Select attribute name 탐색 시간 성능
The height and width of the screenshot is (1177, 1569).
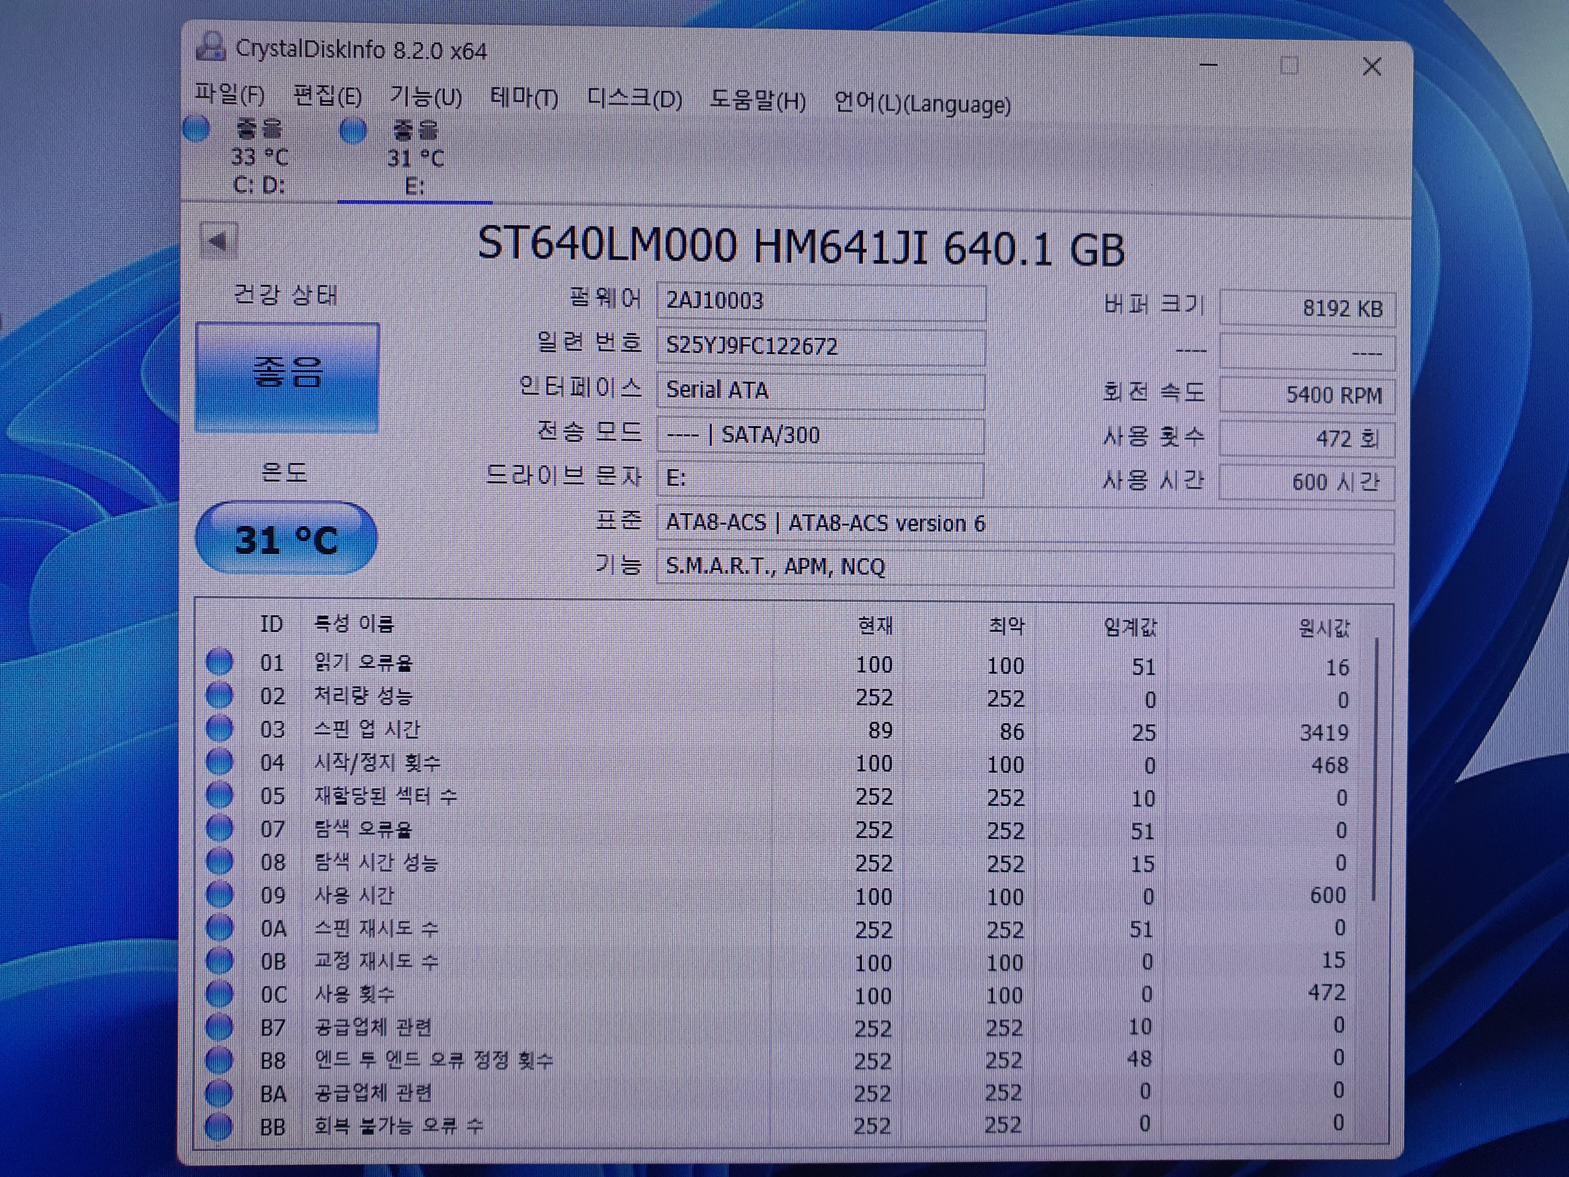tap(376, 863)
